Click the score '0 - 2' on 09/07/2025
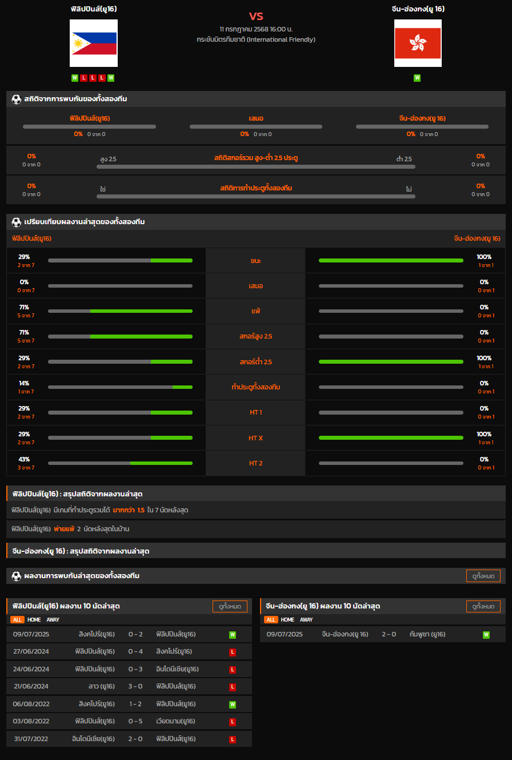The image size is (512, 760). (135, 634)
